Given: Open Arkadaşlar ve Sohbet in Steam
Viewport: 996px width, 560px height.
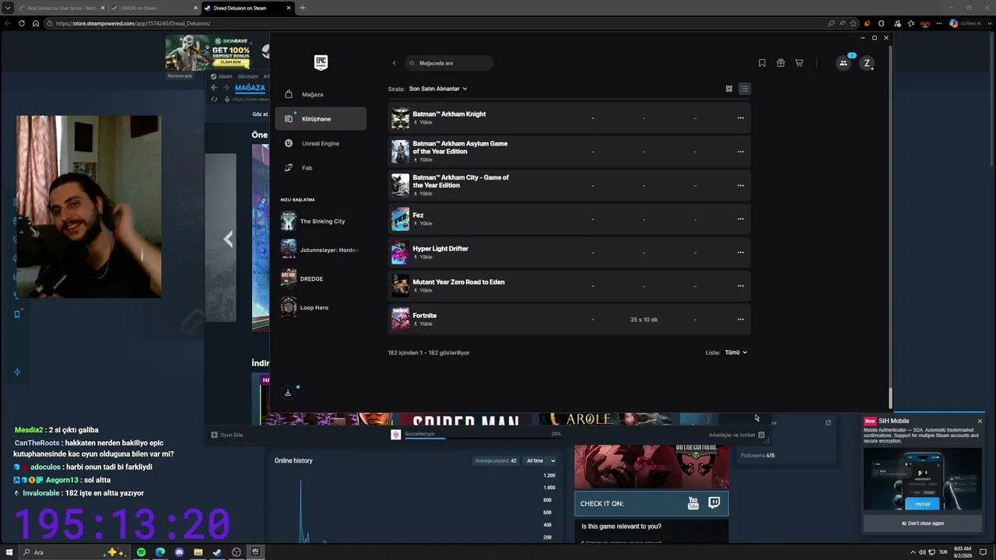Looking at the screenshot, I should (736, 435).
